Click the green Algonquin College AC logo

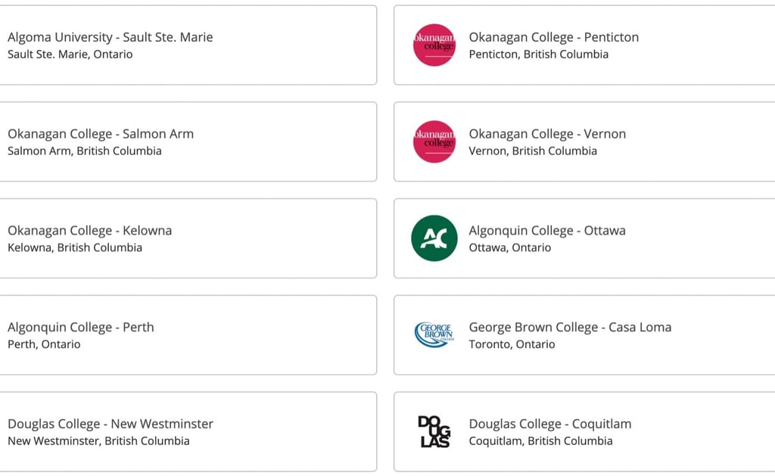tap(434, 238)
